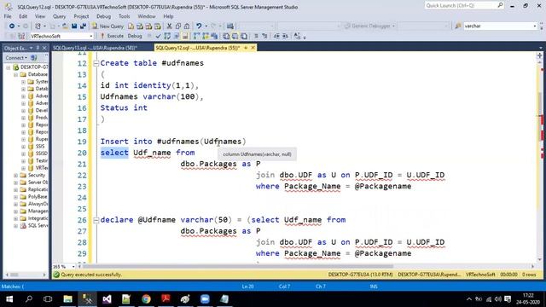Open the Object Explorer window position dropdown
This screenshot has width=546, height=307.
tap(31, 48)
